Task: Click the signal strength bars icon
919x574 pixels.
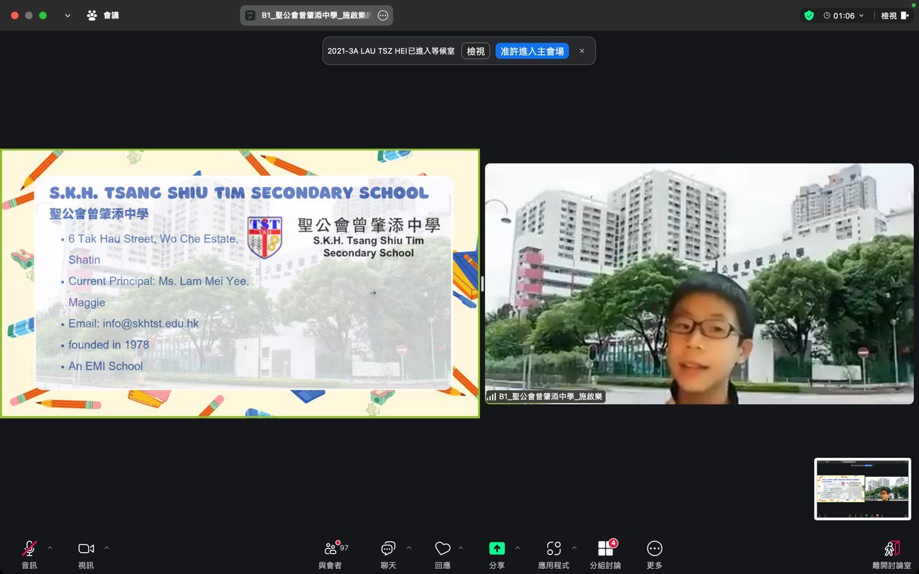Action: tap(492, 396)
